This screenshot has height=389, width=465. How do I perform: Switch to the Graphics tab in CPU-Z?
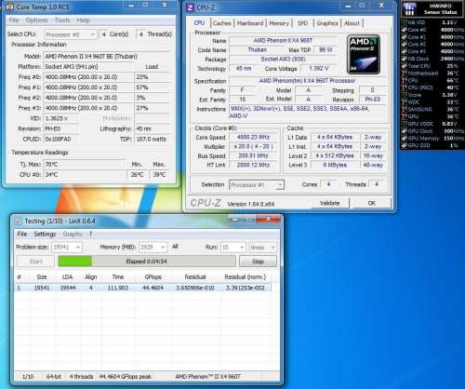pyautogui.click(x=327, y=23)
